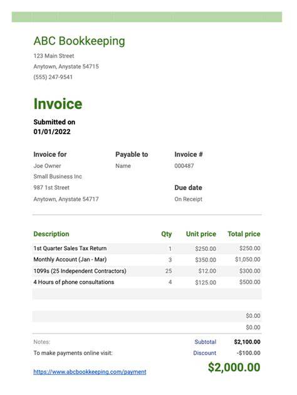Screen dimensions: 297x395
Task: Click the invoice number 000487
Action: 184,166
